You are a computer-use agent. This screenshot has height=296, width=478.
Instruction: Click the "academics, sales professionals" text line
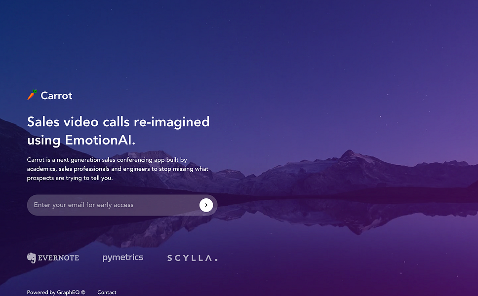tap(118, 169)
